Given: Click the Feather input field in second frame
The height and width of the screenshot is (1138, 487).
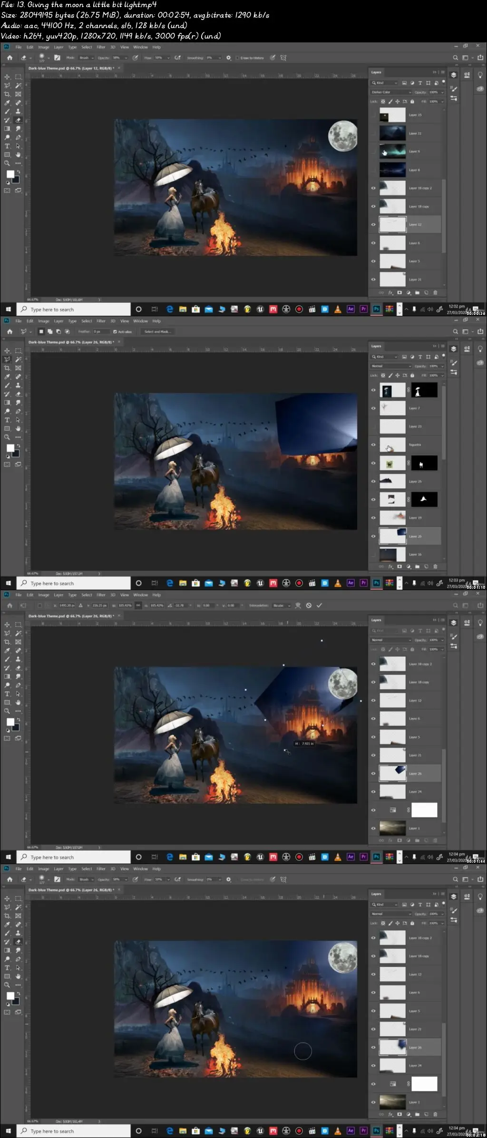Looking at the screenshot, I should click(100, 332).
